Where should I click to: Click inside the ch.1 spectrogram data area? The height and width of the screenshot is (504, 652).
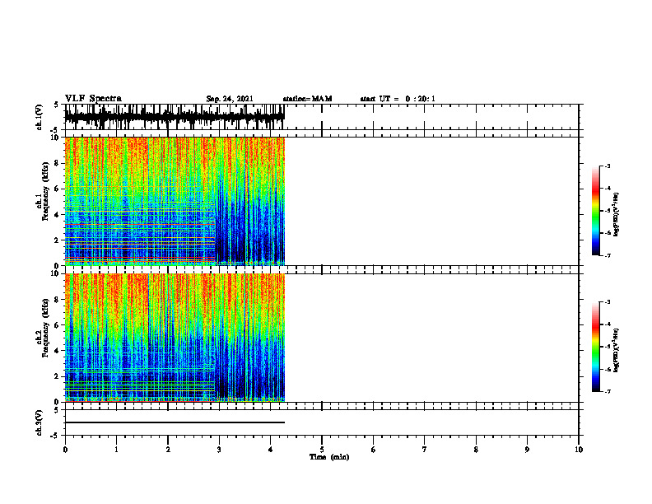(x=175, y=201)
